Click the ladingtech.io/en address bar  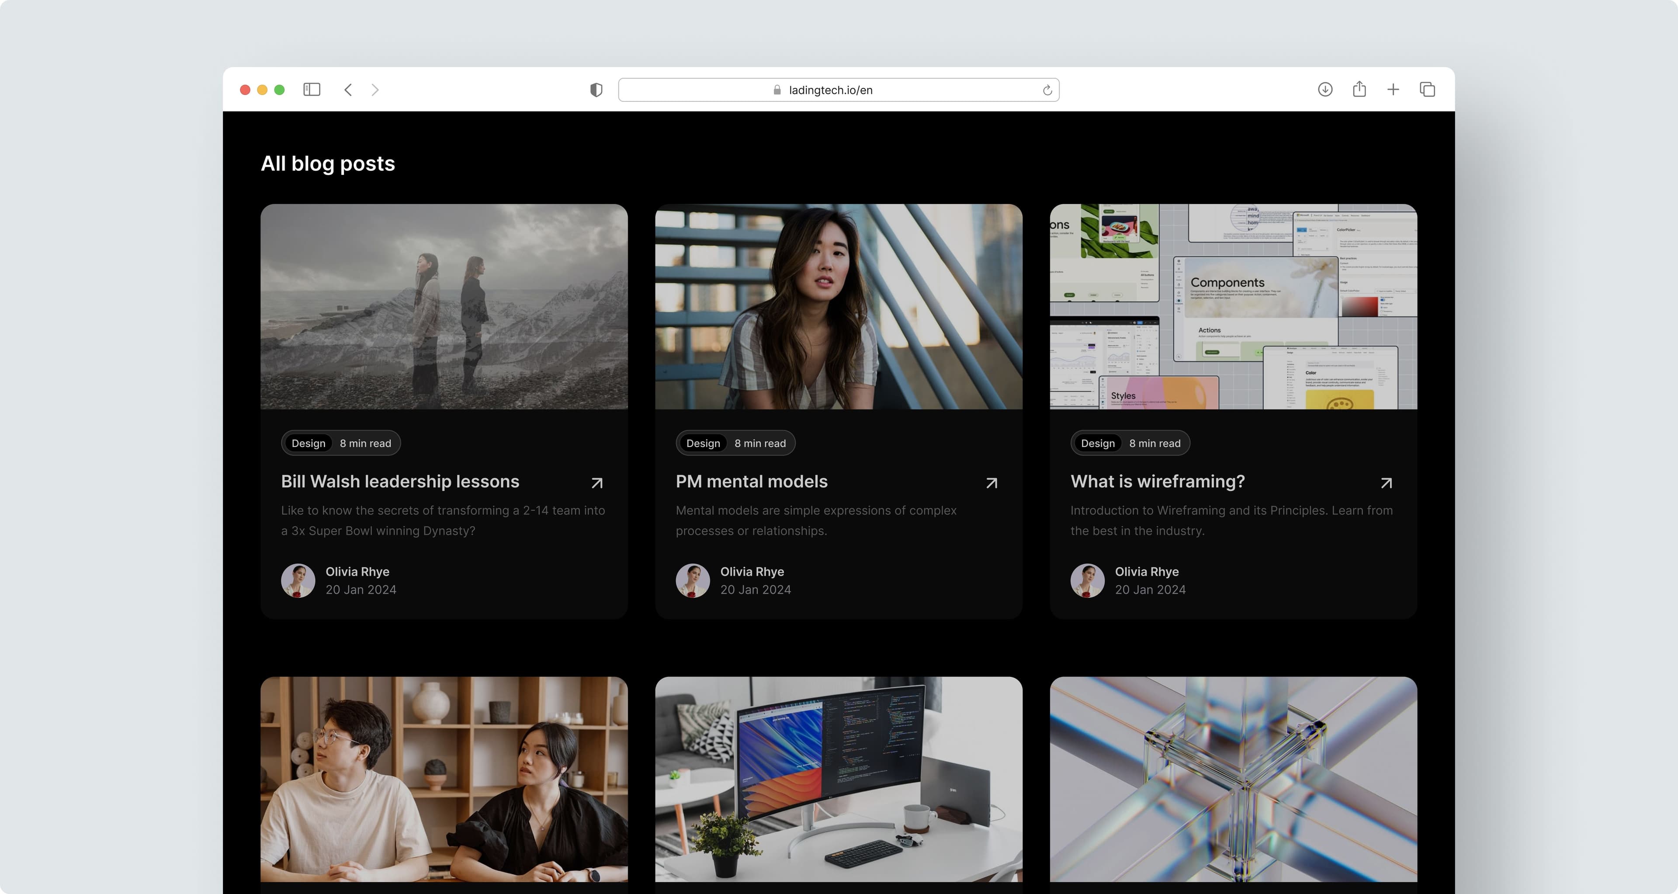pyautogui.click(x=830, y=90)
